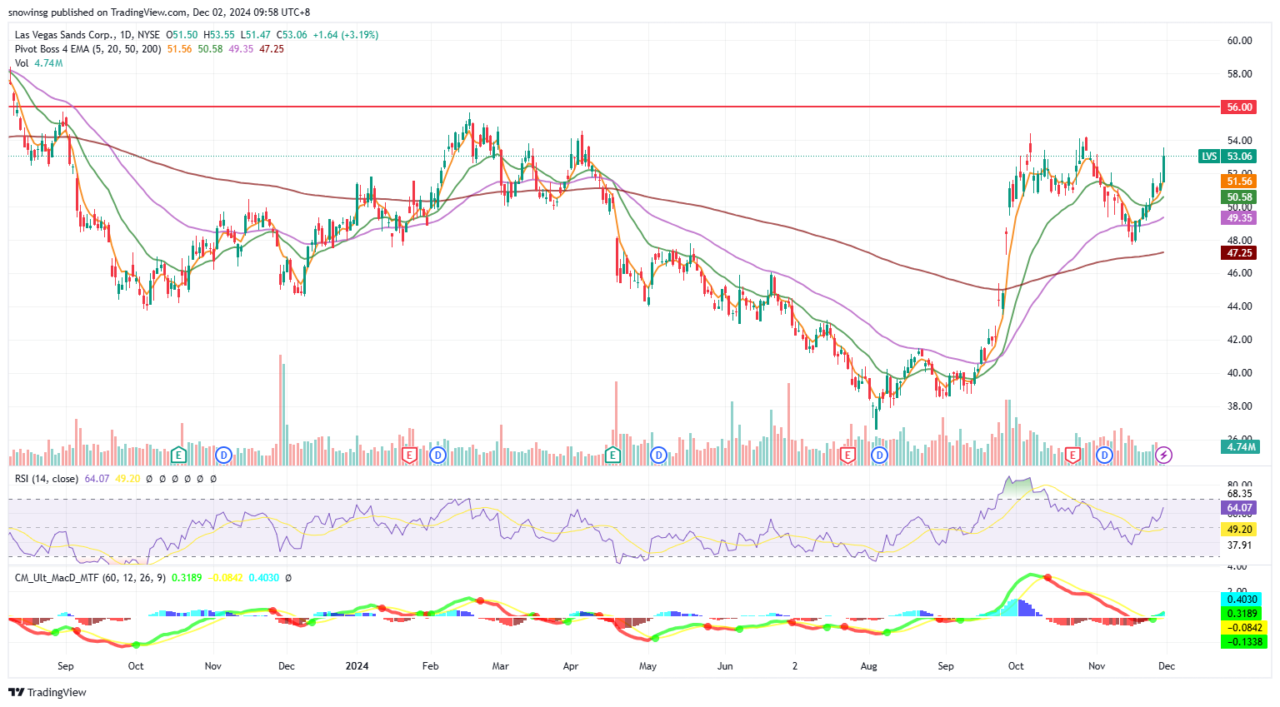1280x707 pixels.
Task: Click the cyan 0.4030 MACD axis label
Action: pyautogui.click(x=1242, y=599)
